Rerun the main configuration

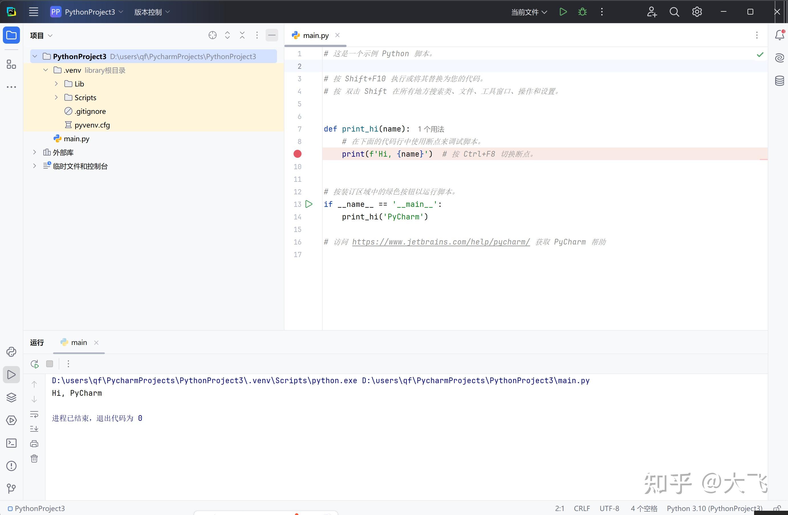coord(34,363)
